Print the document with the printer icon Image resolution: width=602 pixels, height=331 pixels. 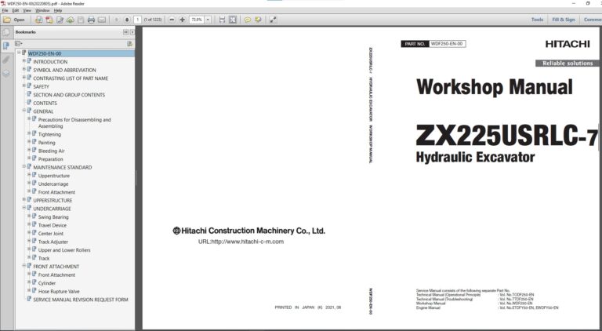pyautogui.click(x=91, y=20)
